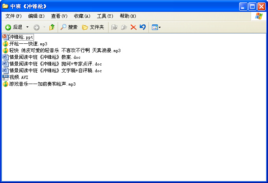Open the 编辑(E) menu

[x=36, y=16]
